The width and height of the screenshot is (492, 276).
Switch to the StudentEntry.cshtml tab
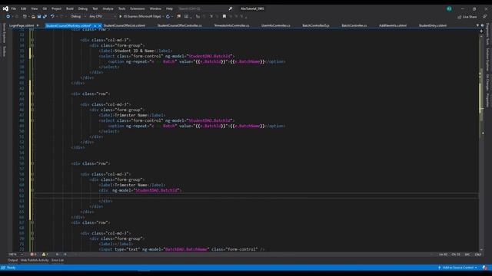click(432, 25)
